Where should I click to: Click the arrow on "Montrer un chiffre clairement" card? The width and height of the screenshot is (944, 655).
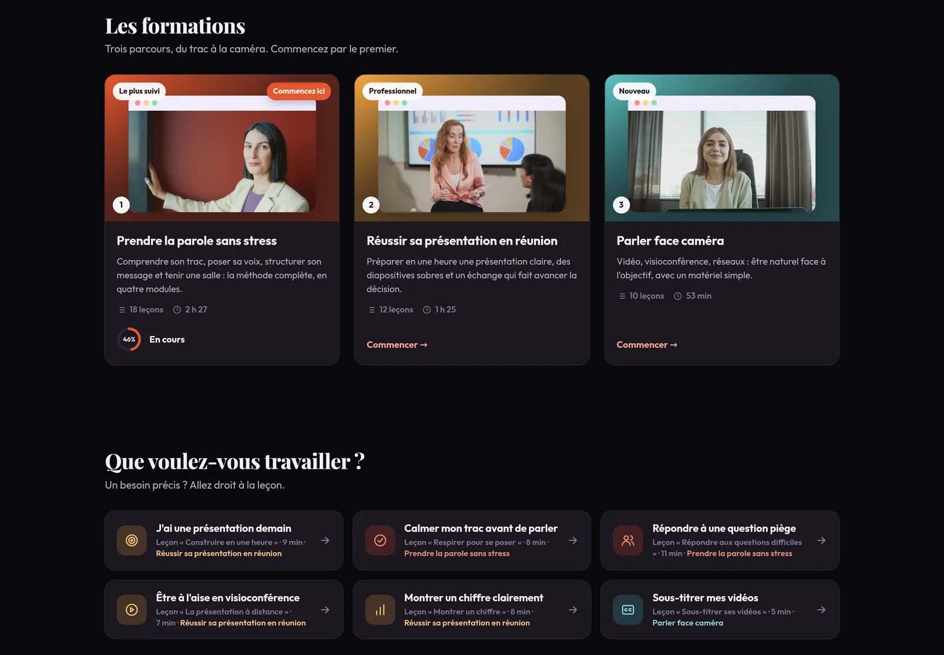click(x=573, y=610)
